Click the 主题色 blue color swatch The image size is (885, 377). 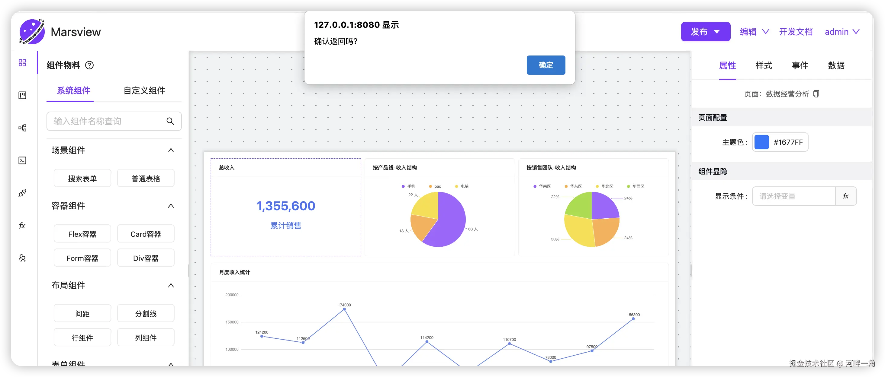761,142
